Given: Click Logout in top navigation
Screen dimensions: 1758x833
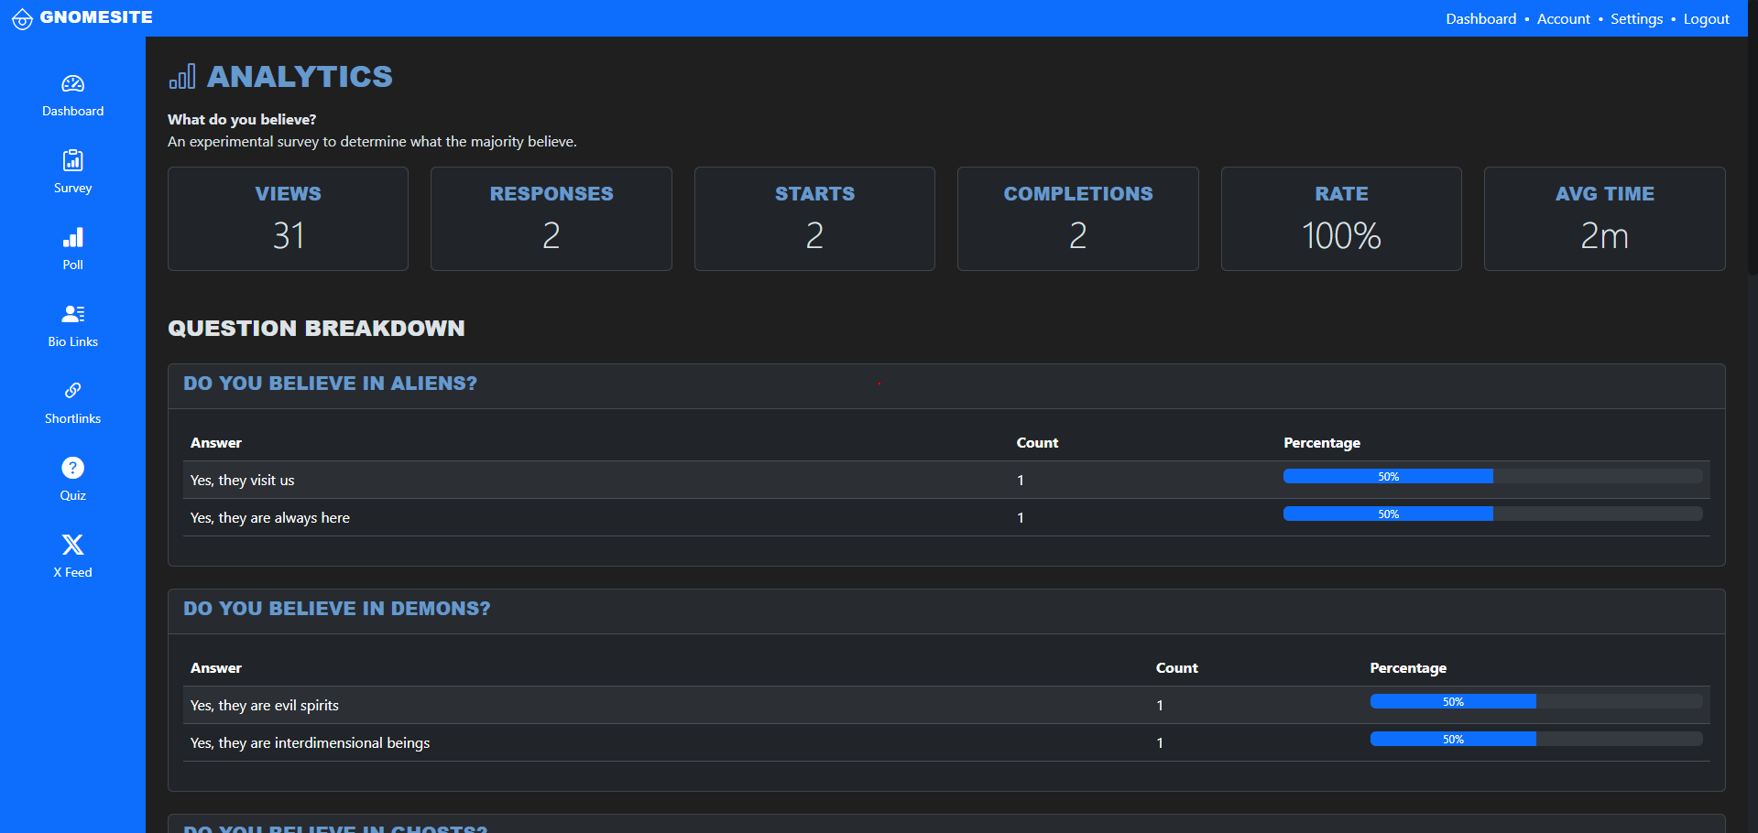Looking at the screenshot, I should tap(1706, 19).
